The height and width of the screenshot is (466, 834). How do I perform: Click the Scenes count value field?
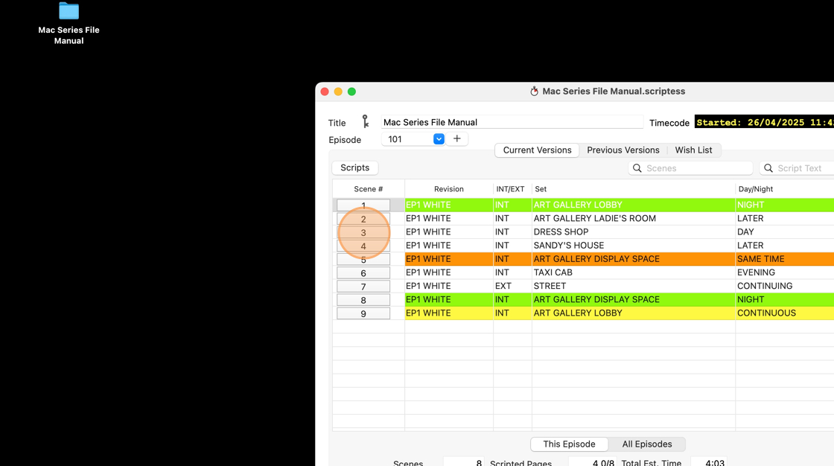464,462
